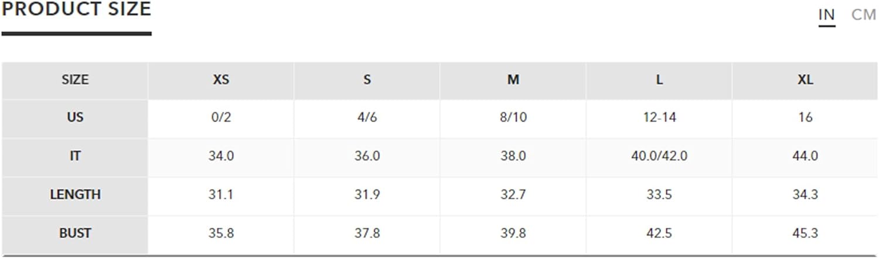Select the XL size column header

805,80
